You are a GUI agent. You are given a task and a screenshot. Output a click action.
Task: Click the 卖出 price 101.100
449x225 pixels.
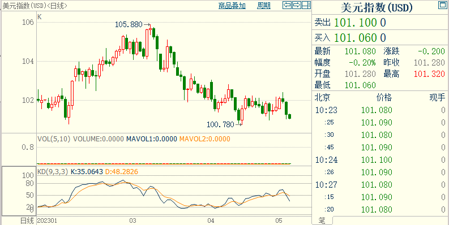click(360, 22)
